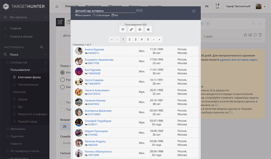
Task: Click the trash icon on task row
Action: pos(260,35)
